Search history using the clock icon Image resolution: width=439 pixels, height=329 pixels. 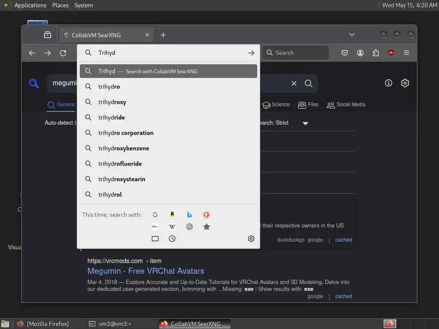click(x=172, y=239)
